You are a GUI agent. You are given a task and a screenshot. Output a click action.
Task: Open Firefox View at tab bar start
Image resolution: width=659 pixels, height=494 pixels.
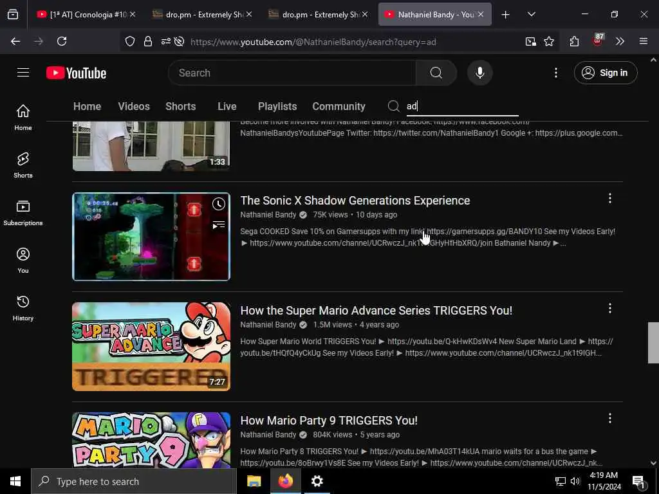tap(13, 15)
